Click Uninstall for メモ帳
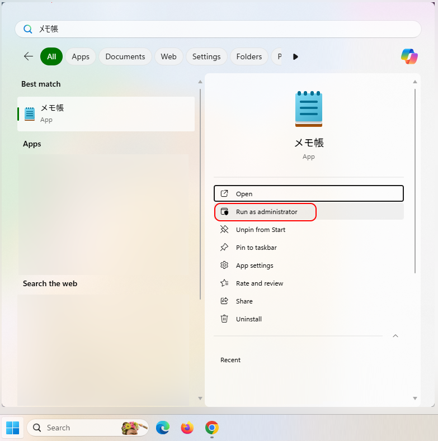This screenshot has height=441, width=438. pyautogui.click(x=248, y=319)
